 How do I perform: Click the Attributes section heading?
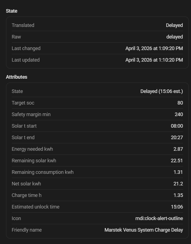16,77
